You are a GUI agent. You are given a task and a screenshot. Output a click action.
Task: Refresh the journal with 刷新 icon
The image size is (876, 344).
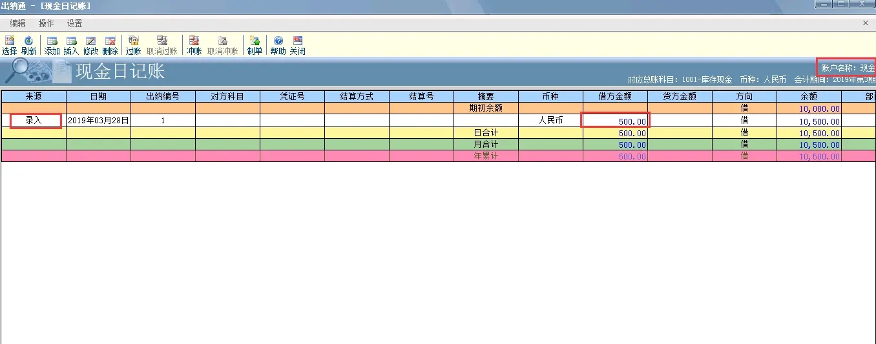[x=28, y=45]
